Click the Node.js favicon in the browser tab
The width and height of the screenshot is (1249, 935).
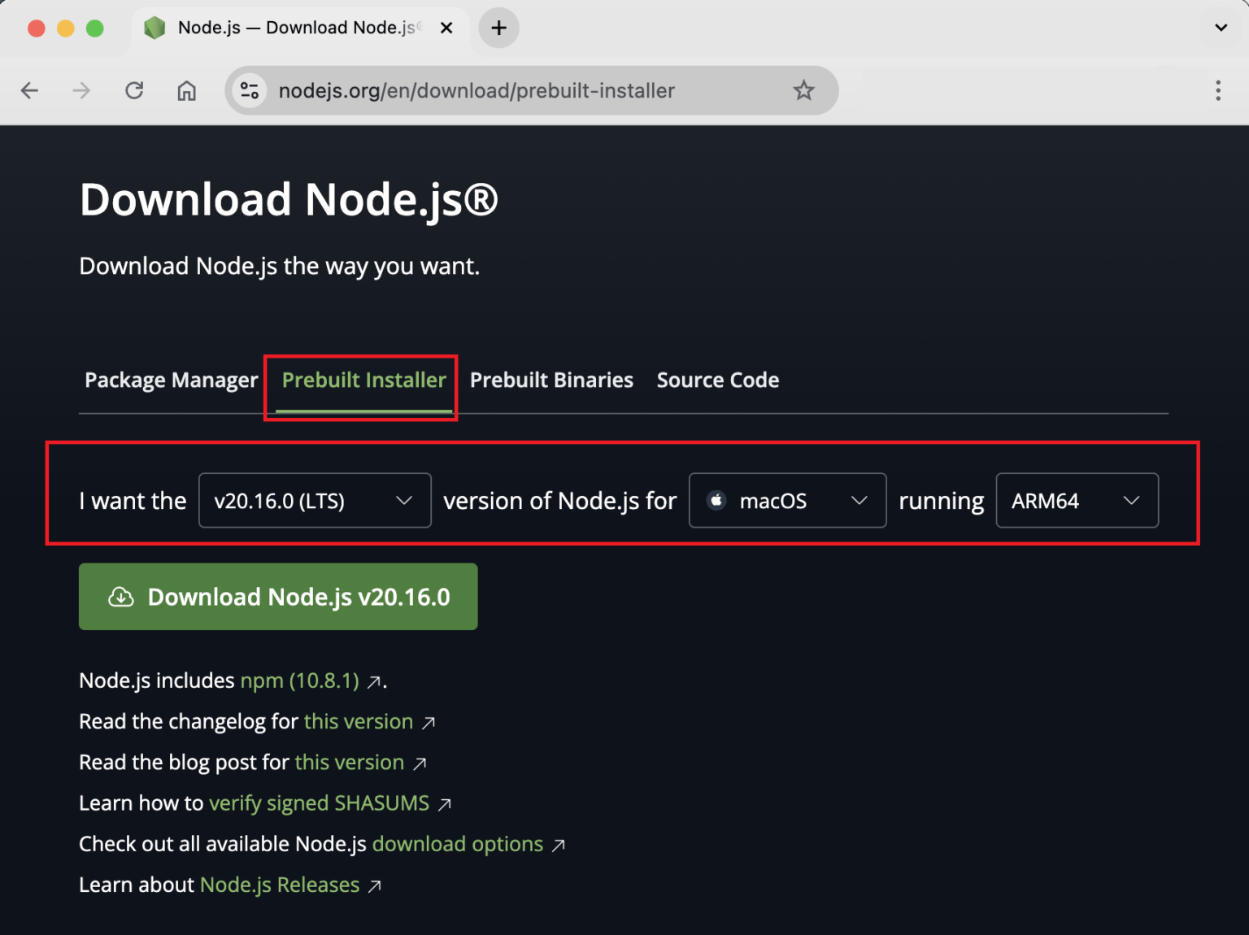[x=154, y=27]
